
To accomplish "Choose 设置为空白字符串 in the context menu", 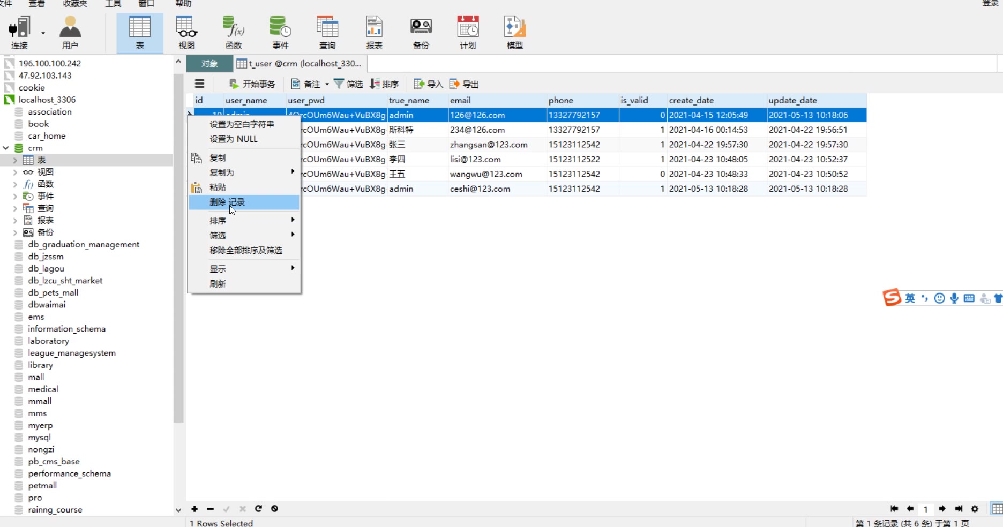I will point(244,124).
